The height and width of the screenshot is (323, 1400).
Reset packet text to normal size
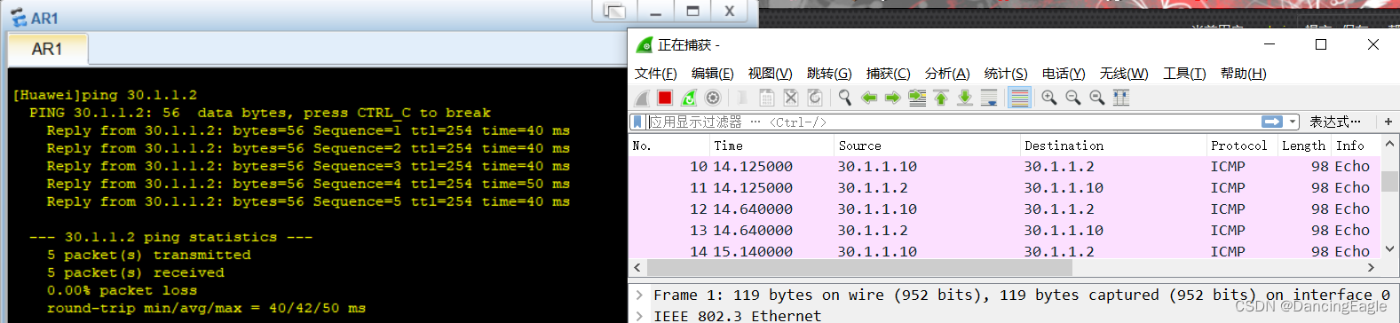click(x=1097, y=98)
